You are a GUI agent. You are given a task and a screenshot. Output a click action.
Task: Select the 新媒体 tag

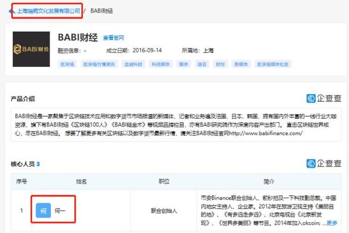coord(240,64)
